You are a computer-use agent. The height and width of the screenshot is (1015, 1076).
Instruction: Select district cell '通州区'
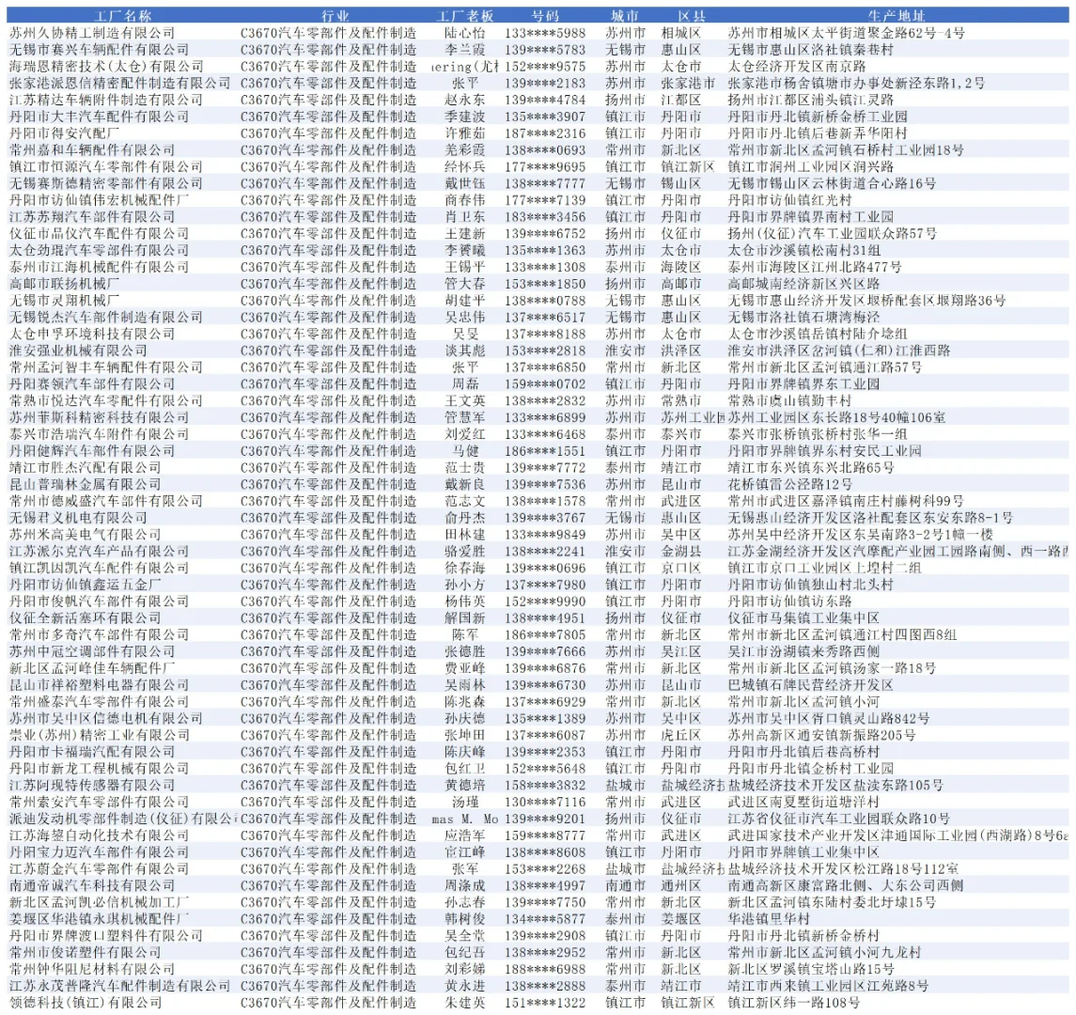(680, 885)
